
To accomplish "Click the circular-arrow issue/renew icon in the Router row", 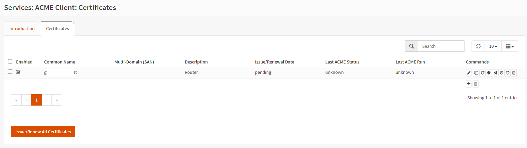I will pyautogui.click(x=483, y=73).
